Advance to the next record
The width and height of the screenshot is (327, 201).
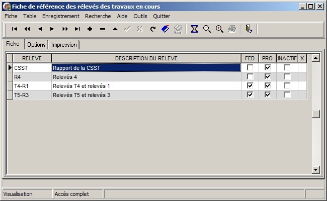52,29
